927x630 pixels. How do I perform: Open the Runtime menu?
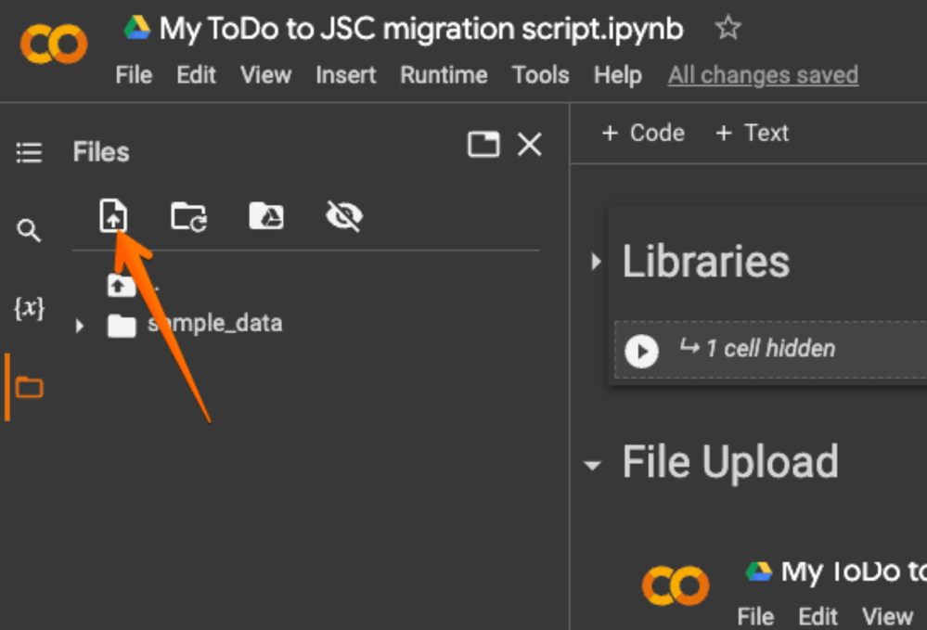[444, 75]
